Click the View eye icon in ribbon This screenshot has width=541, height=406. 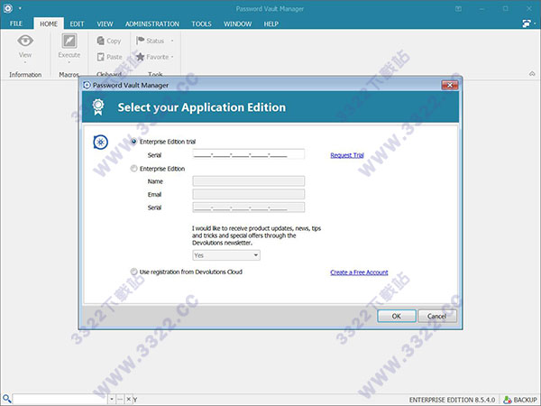[25, 42]
